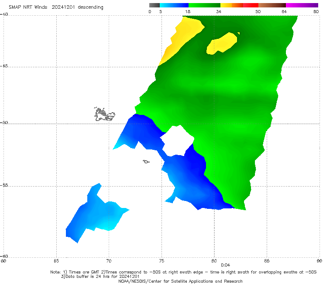Click the cyan-to-blue 5-18 segment of the color bar
This screenshot has width=323, height=284.
(174, 5)
